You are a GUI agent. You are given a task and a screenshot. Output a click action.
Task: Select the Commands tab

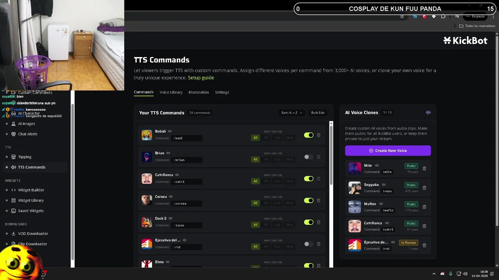[x=143, y=92]
